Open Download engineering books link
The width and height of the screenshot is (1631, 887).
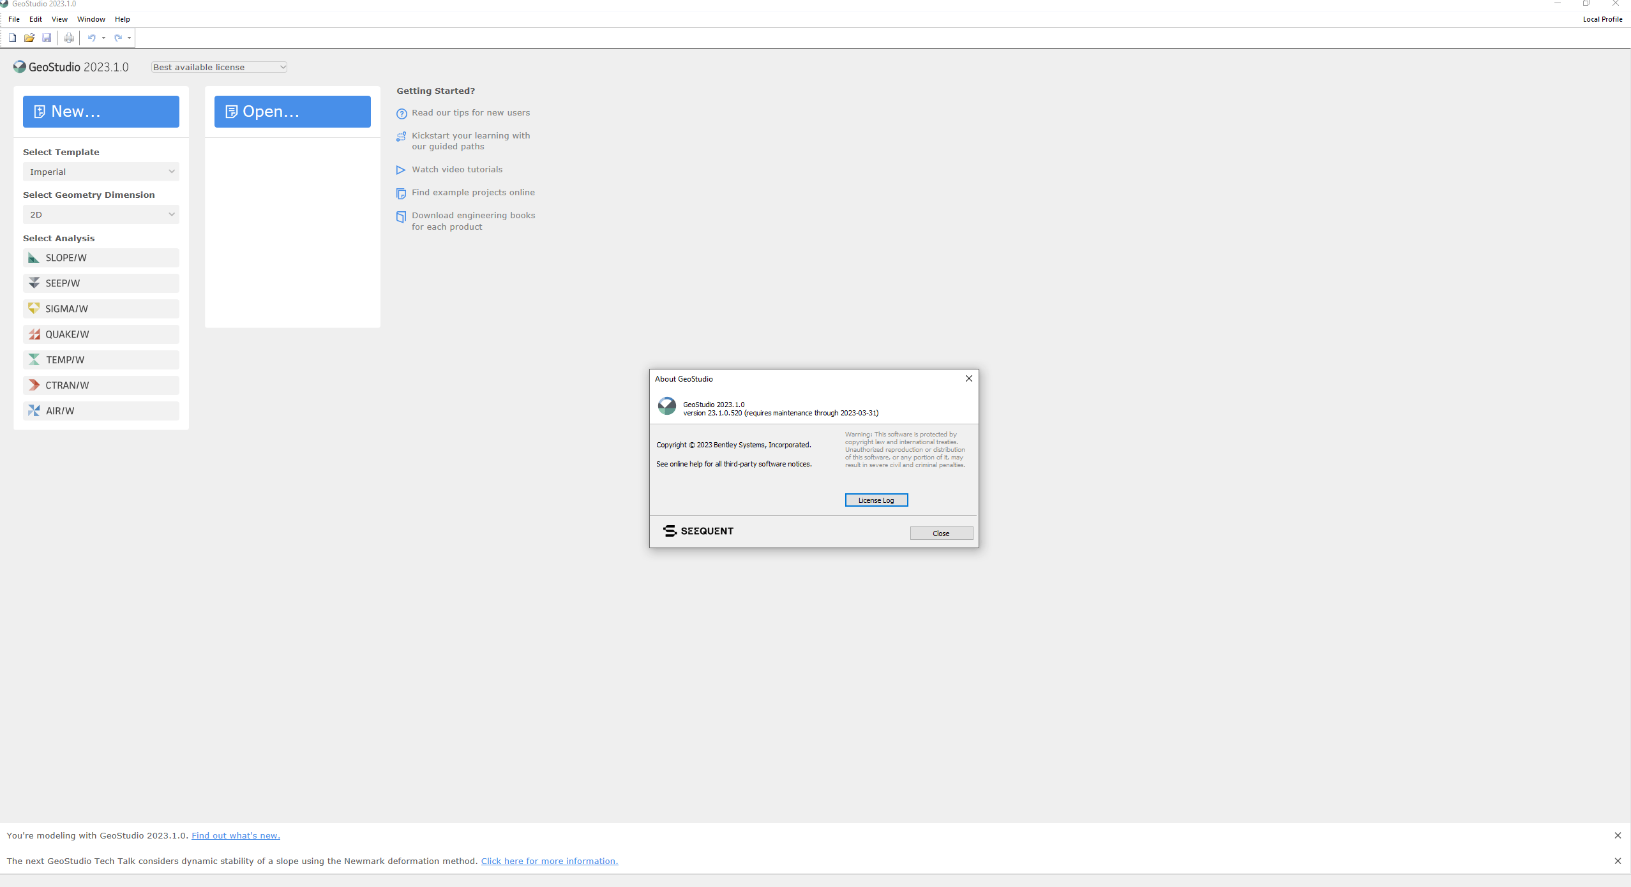point(474,221)
